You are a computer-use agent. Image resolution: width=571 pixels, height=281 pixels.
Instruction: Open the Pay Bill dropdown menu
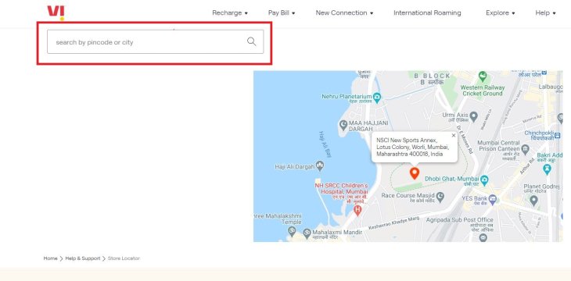(x=282, y=12)
